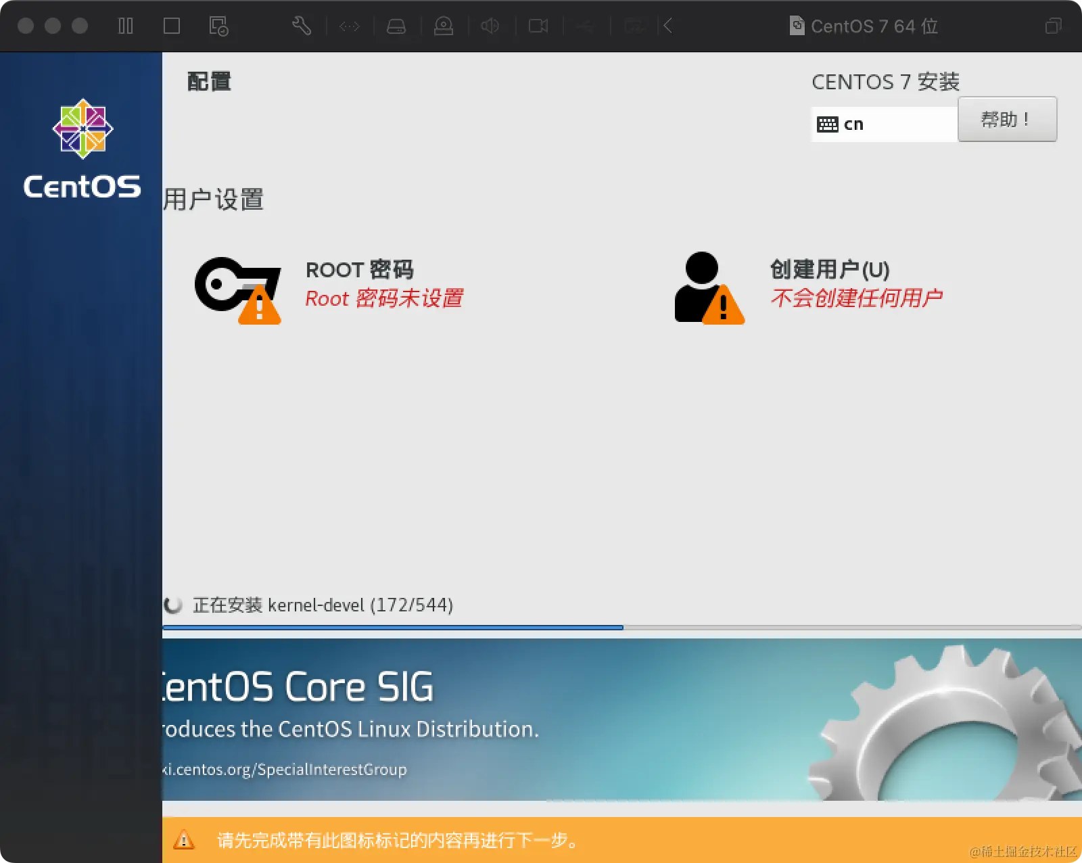Click the network adapter arrows icon

coord(350,26)
